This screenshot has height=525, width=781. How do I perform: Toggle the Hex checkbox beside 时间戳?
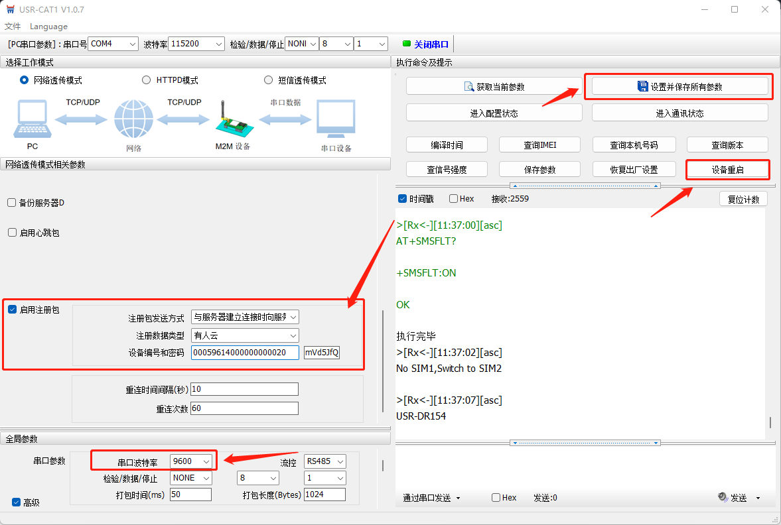(x=453, y=199)
